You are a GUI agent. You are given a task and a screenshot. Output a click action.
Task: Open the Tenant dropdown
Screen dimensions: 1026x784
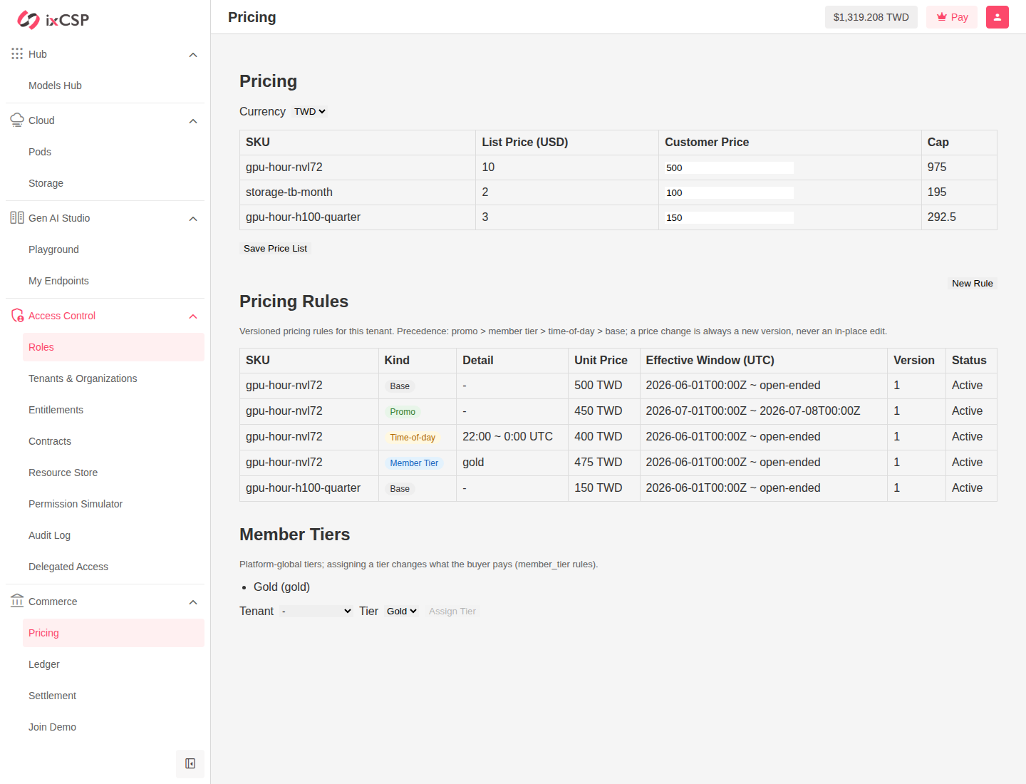tap(316, 612)
